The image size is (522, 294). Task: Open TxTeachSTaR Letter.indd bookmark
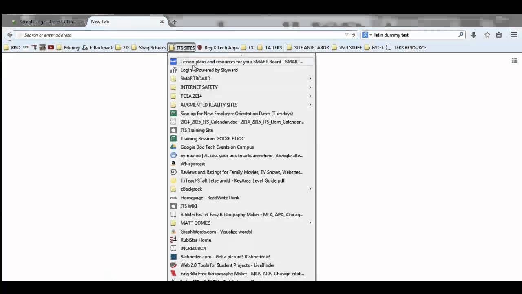point(242,180)
